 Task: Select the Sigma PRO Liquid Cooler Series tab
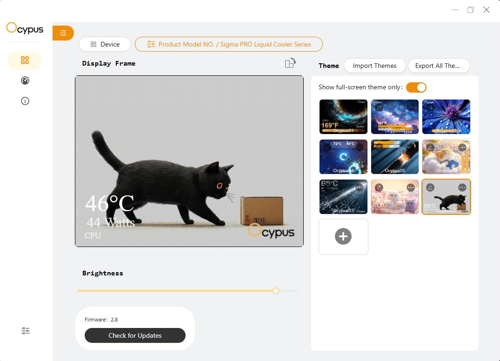tap(229, 44)
